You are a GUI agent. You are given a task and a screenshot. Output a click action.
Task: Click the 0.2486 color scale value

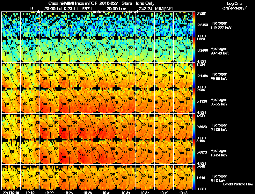pos(202,50)
